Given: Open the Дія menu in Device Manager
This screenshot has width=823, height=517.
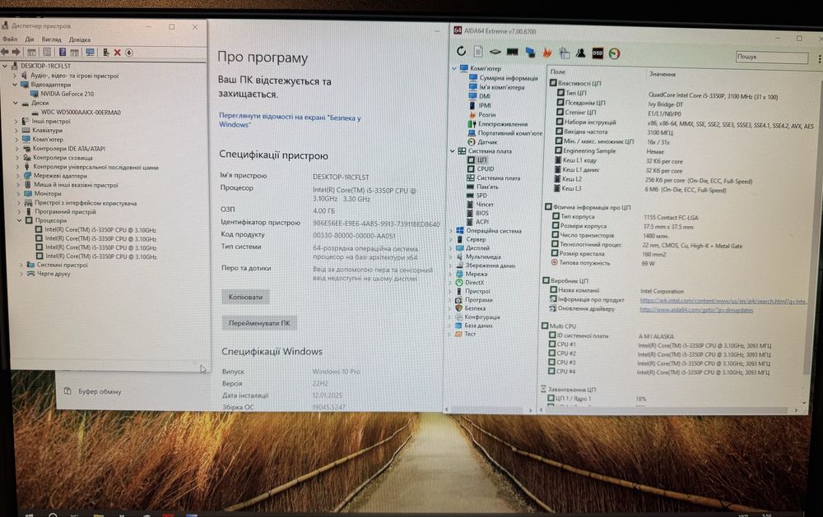Looking at the screenshot, I should [x=30, y=39].
